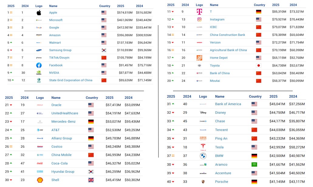The height and width of the screenshot is (187, 313).
Task: Click Verizon's 2025 value $72,273M
Action: coord(279,42)
